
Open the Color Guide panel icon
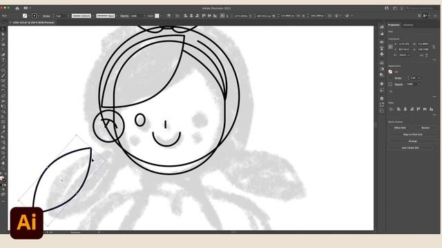coord(382,34)
